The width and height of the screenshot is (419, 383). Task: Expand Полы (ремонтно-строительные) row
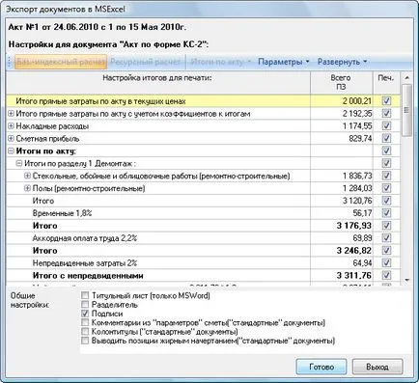click(28, 188)
